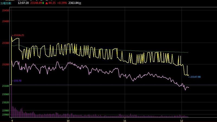
Task: Click the 23200 label on price axis
Action: click(x=5, y=65)
